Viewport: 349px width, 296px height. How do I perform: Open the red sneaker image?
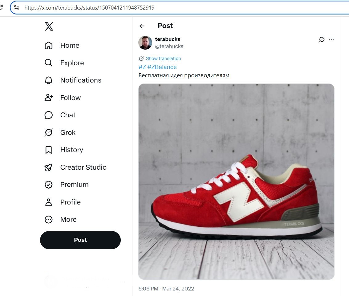pos(236,182)
